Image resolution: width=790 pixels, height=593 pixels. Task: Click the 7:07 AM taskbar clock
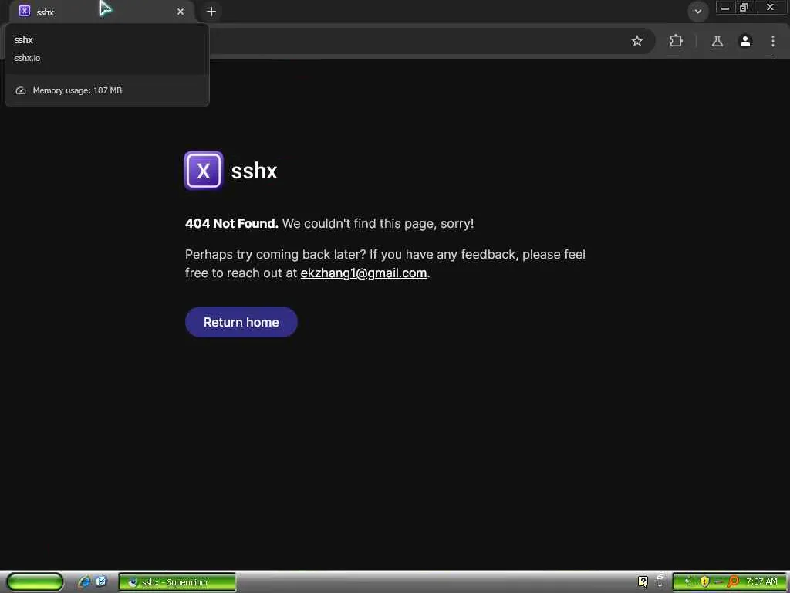pyautogui.click(x=761, y=581)
